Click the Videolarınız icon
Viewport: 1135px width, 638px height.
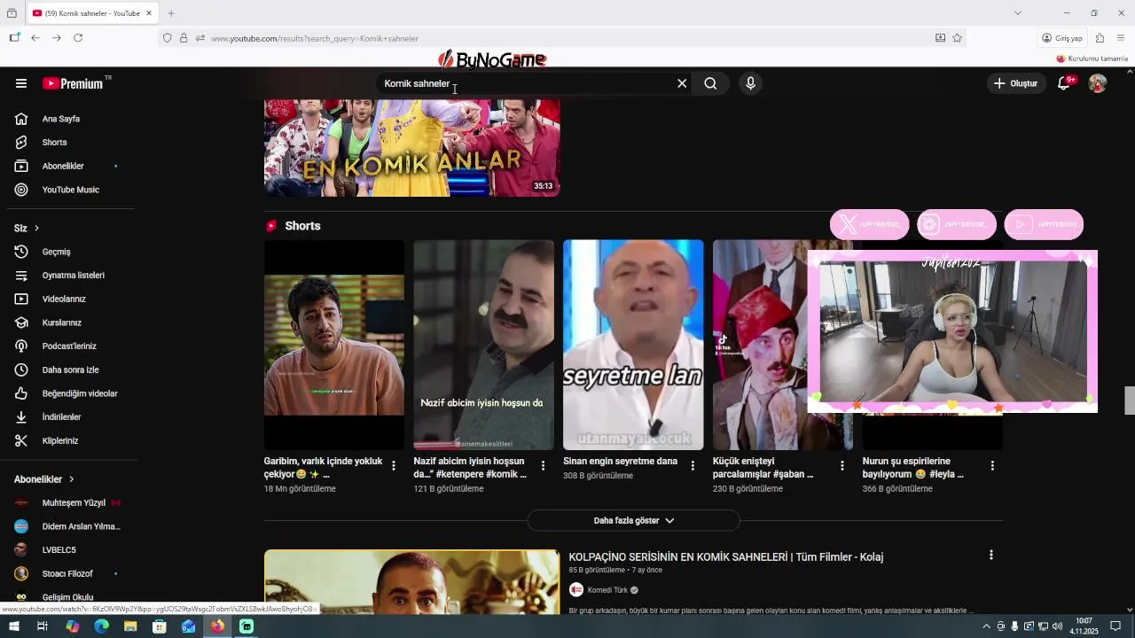click(21, 300)
